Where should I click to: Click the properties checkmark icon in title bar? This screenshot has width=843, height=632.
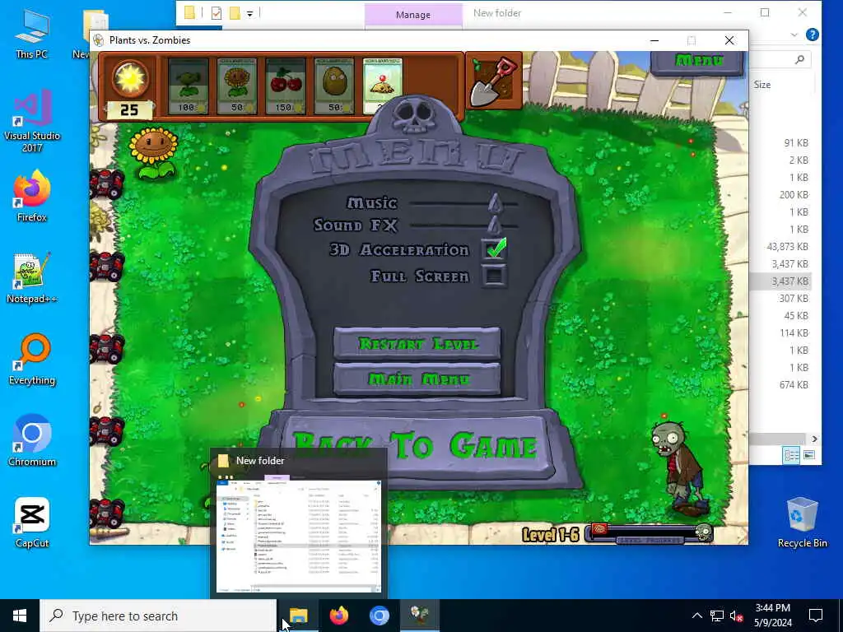click(217, 13)
